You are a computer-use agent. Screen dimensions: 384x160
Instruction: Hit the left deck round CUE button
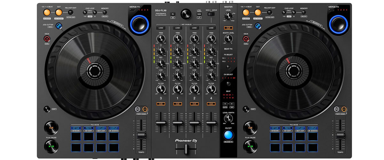click(52, 128)
